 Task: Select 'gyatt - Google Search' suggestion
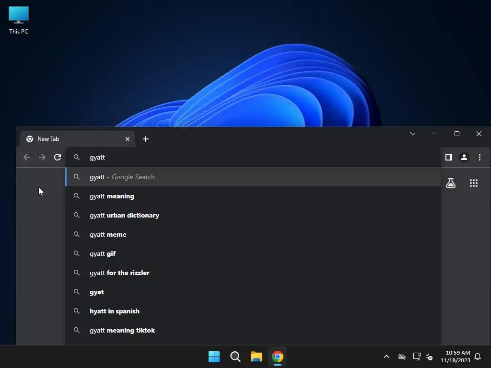[253, 177]
